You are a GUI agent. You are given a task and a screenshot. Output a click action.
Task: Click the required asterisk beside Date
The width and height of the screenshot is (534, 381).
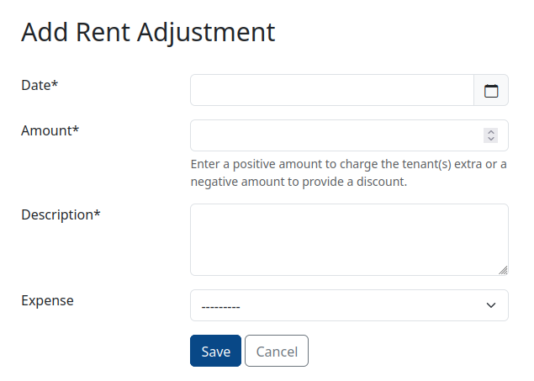coord(55,82)
